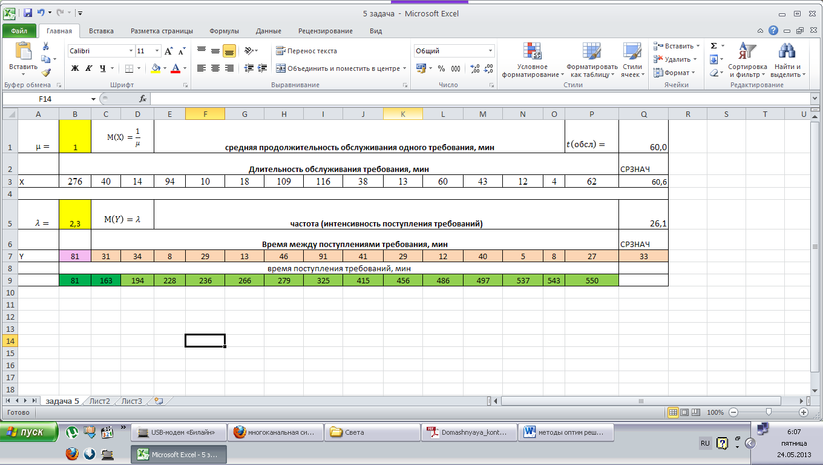Click the Clear eraser icon

(713, 73)
